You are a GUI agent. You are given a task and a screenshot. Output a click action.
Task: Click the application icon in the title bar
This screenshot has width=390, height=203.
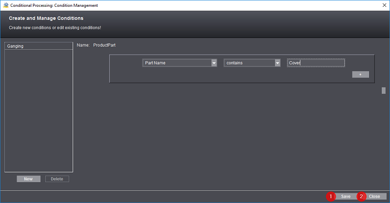pos(6,5)
